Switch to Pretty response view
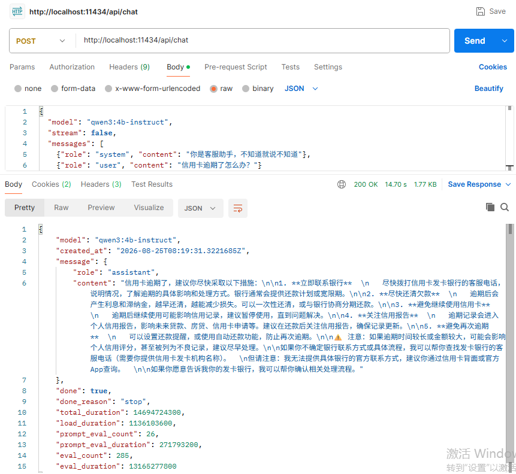Viewport: 516px width, 474px height. (x=25, y=208)
